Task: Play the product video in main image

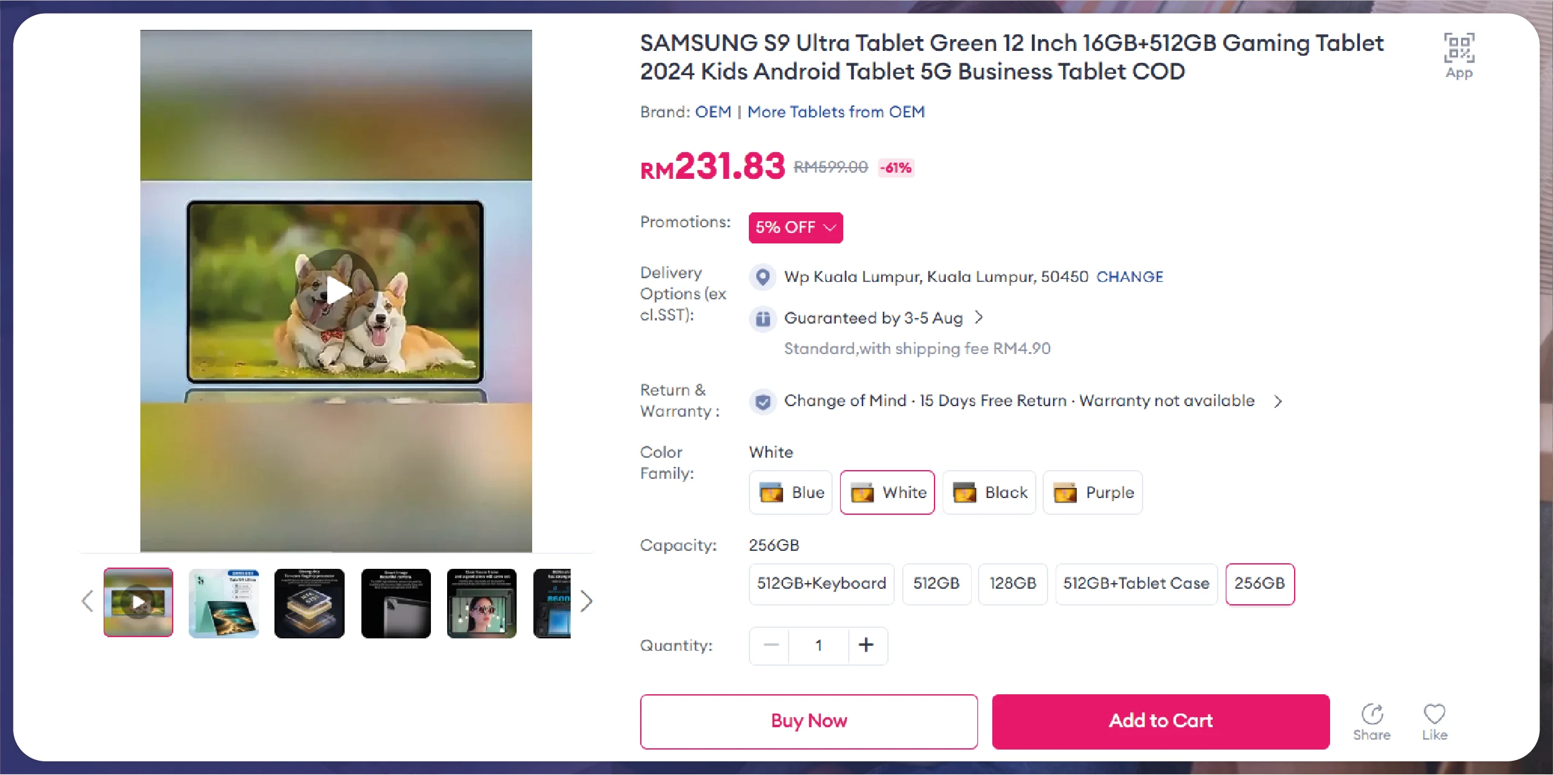Action: click(336, 291)
